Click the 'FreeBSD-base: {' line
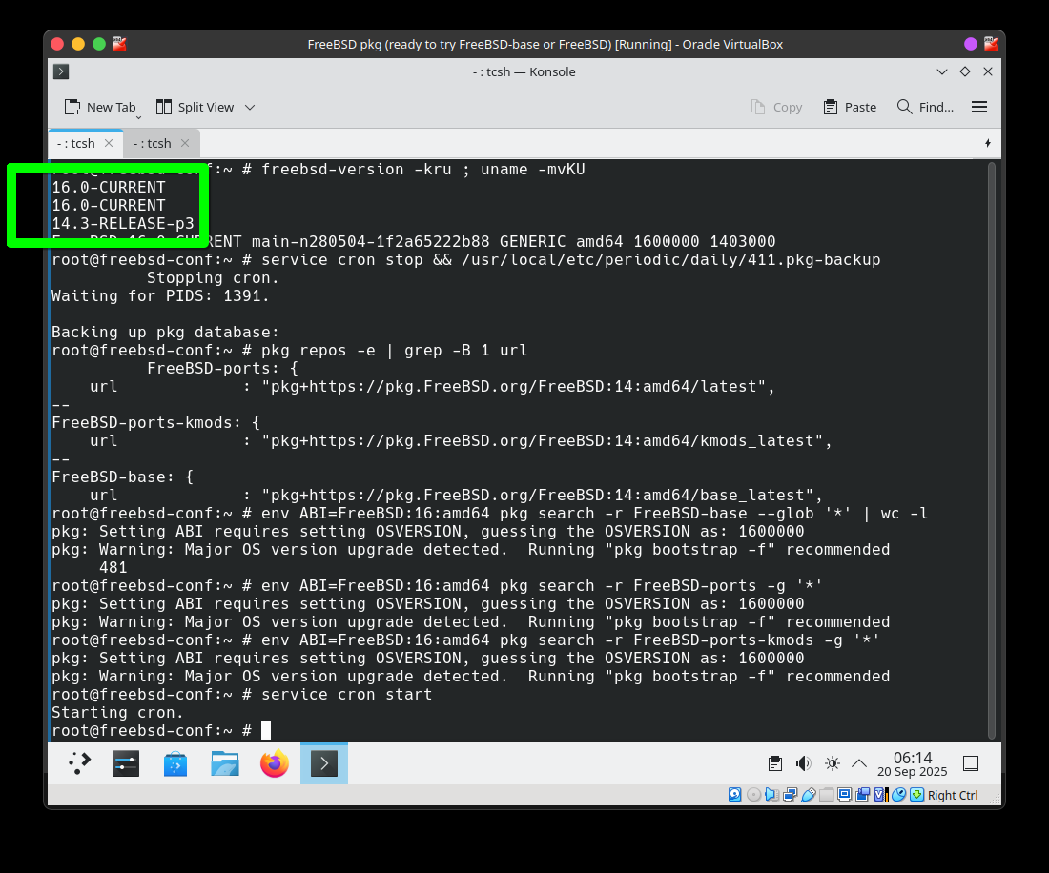 point(122,477)
